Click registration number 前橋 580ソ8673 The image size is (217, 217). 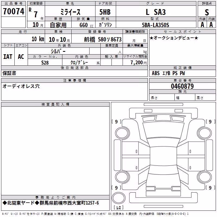[x=103, y=40]
